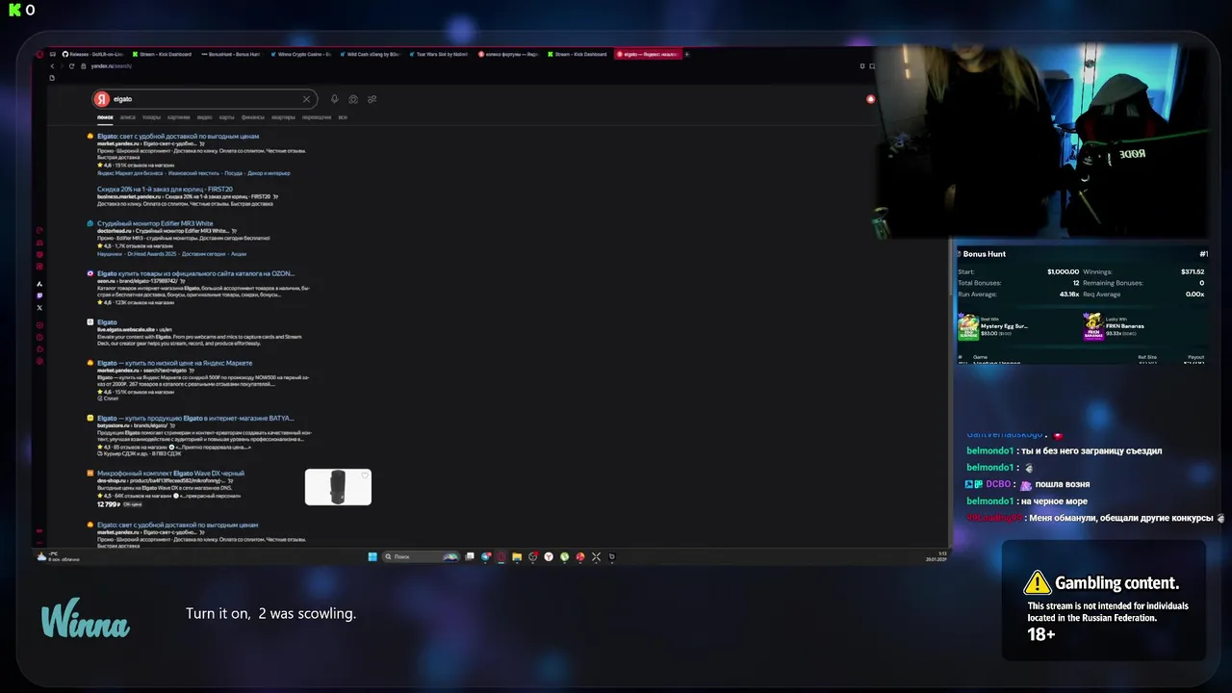Click the 'Ивановский текстиль' sitelink
This screenshot has width=1232, height=693.
click(x=193, y=173)
